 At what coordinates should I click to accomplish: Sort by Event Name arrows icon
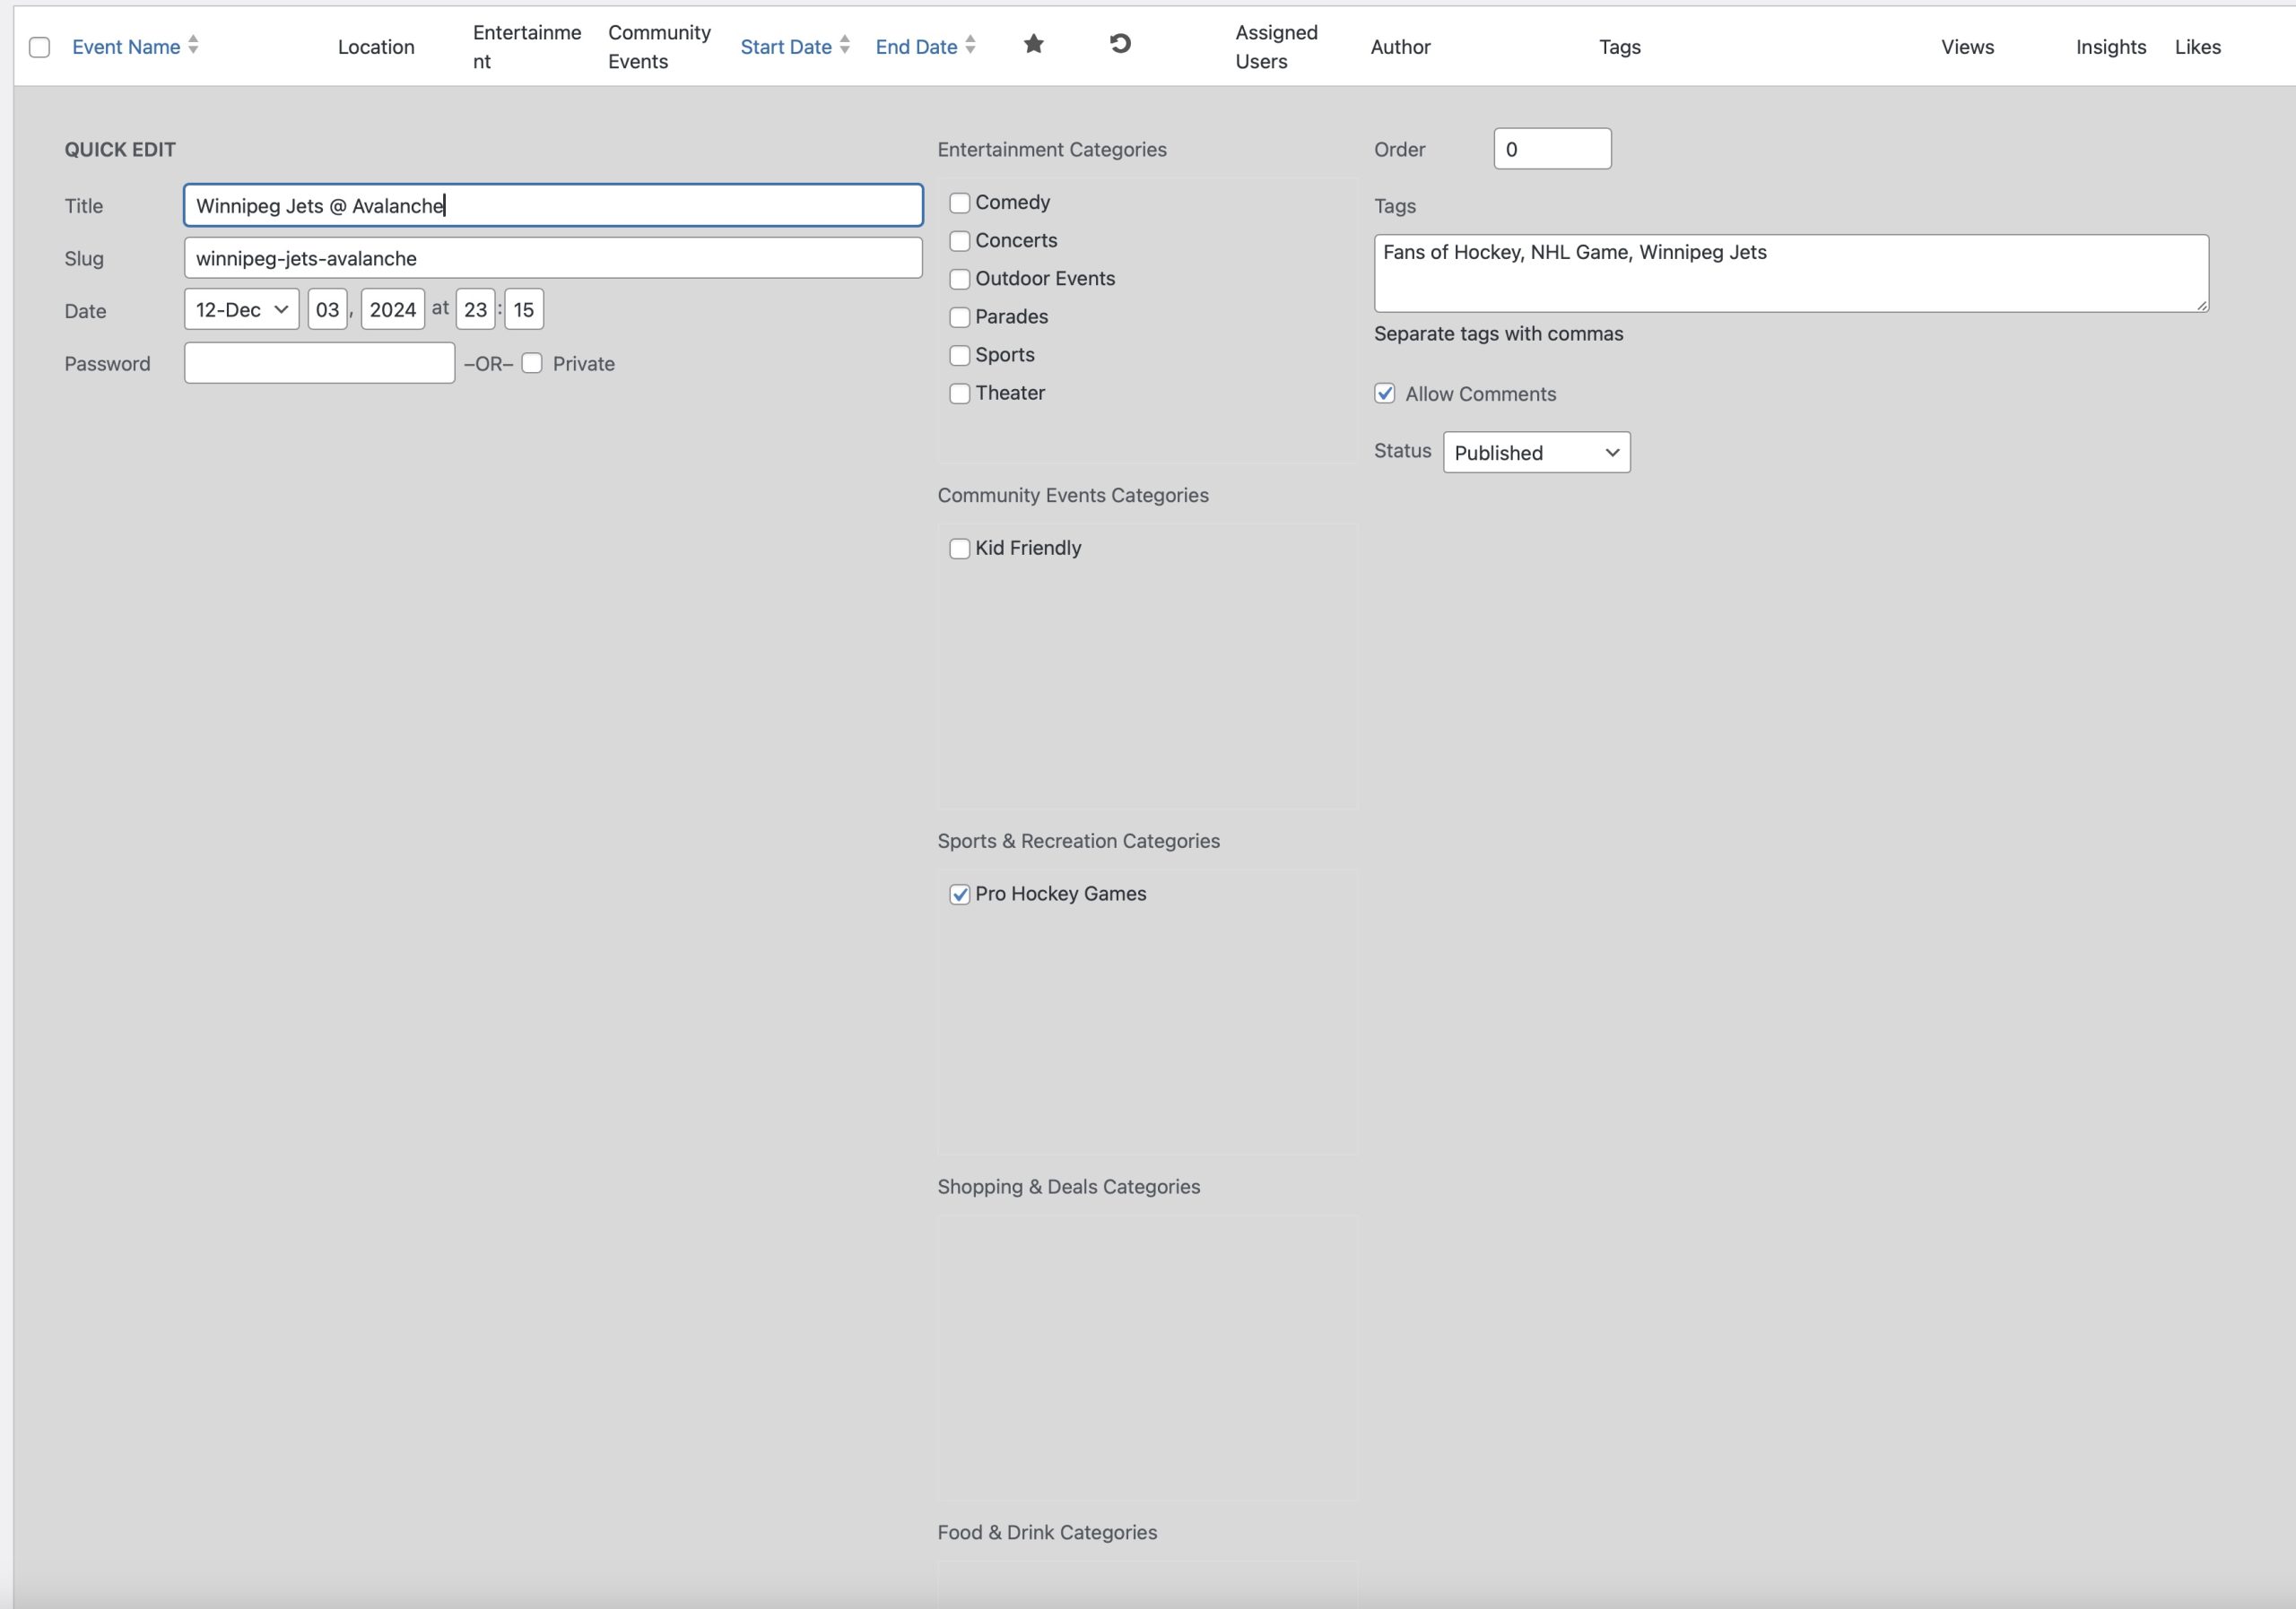point(193,45)
